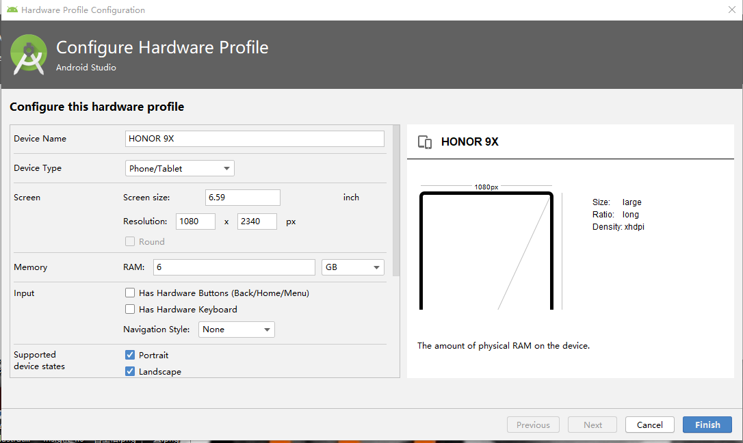Click the Navigation Style: label
The width and height of the screenshot is (743, 443).
pos(157,330)
